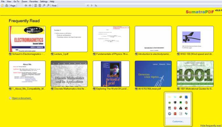The height and width of the screenshot is (127, 222).
Task: Open the About Me document thumbnail
Action: click(27, 74)
